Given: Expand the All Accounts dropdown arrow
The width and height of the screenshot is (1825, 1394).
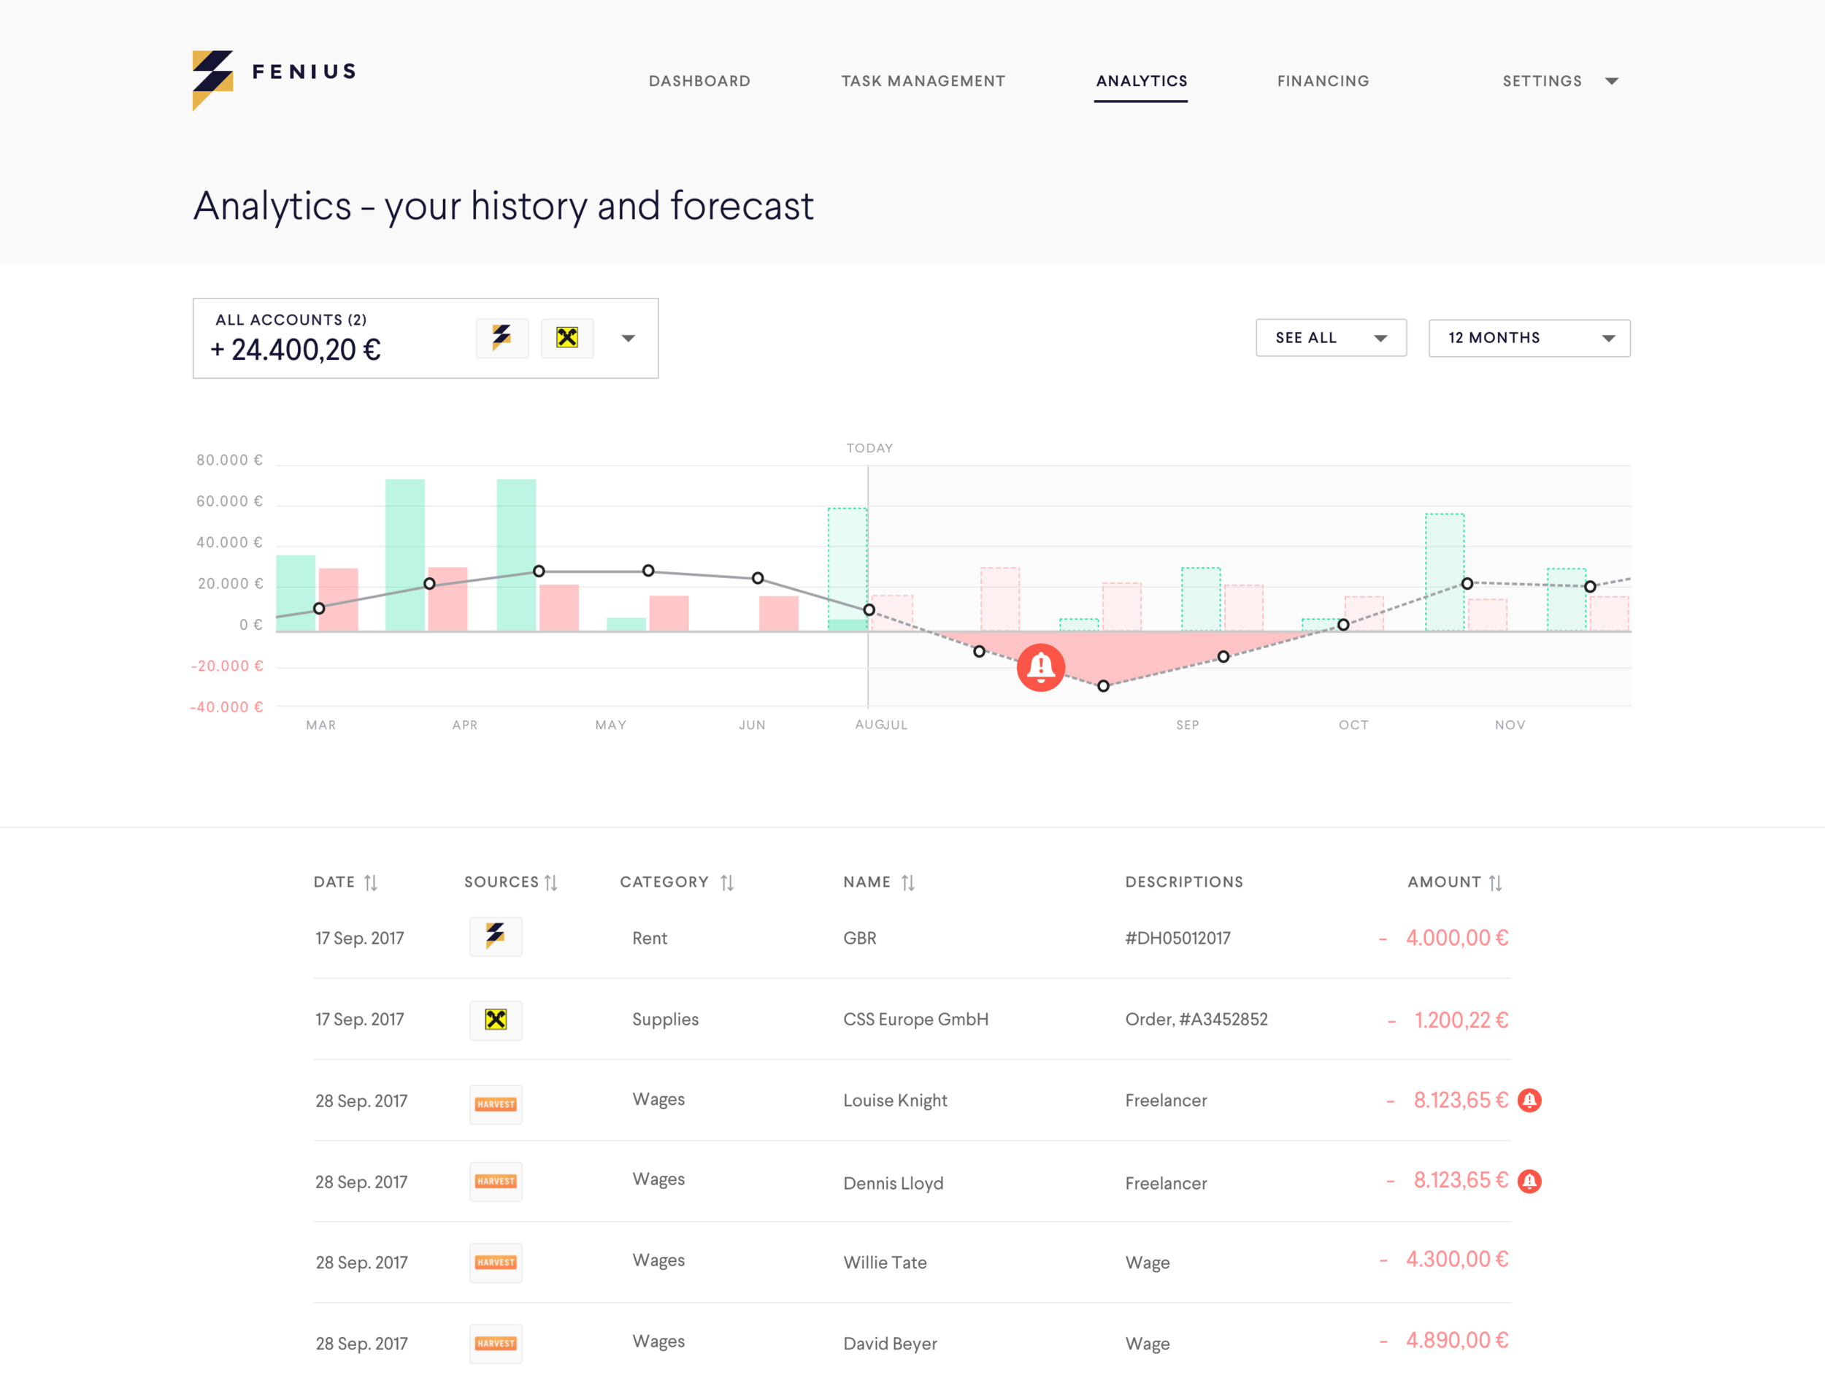Looking at the screenshot, I should tap(629, 339).
